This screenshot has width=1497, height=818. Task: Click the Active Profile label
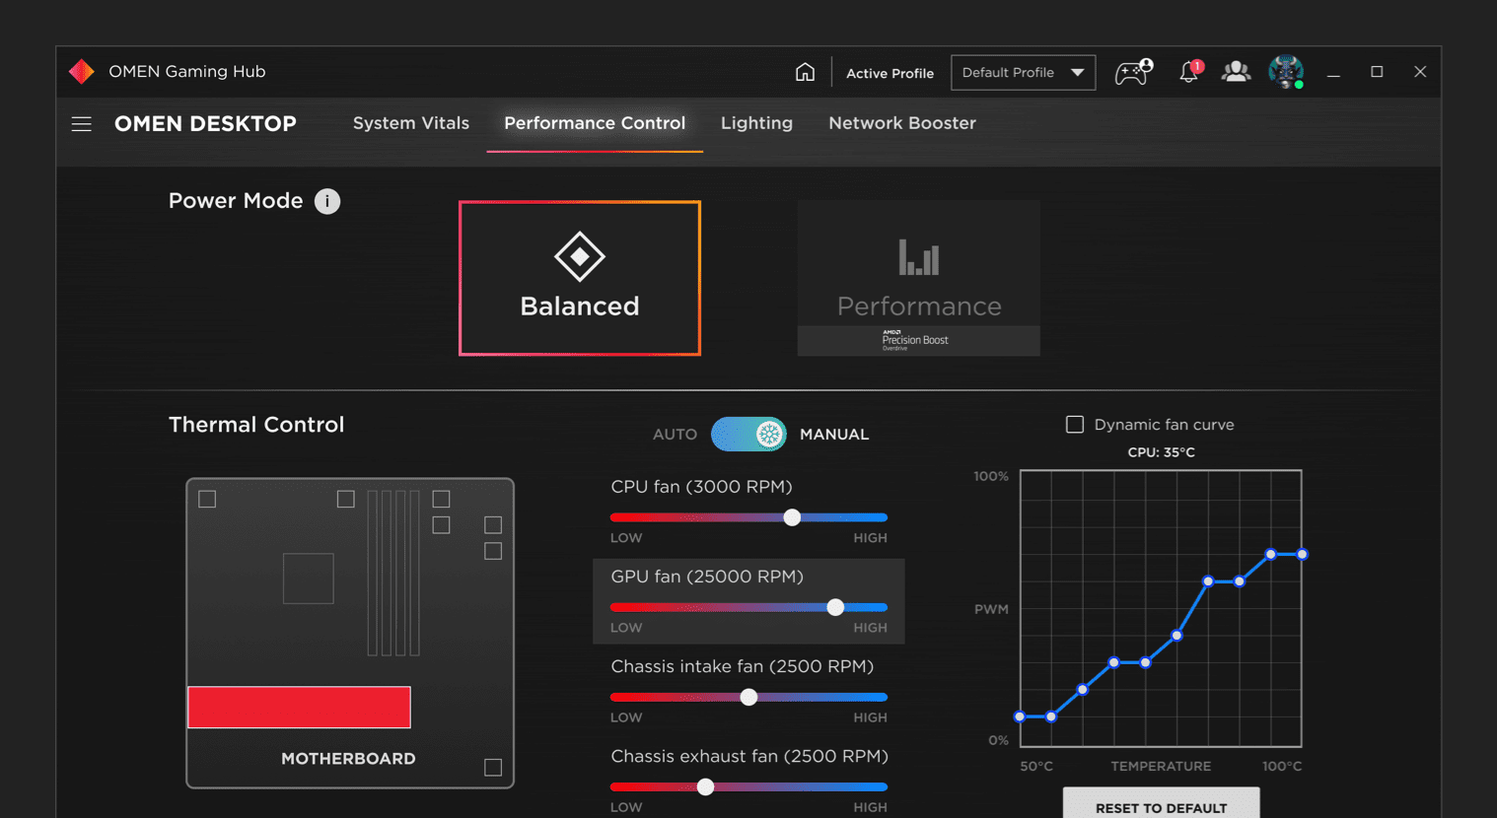click(890, 73)
